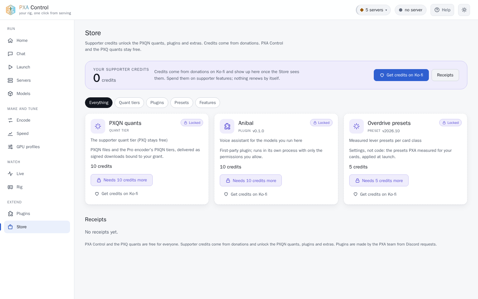Open the Servers section
This screenshot has width=478, height=299.
click(x=37, y=80)
